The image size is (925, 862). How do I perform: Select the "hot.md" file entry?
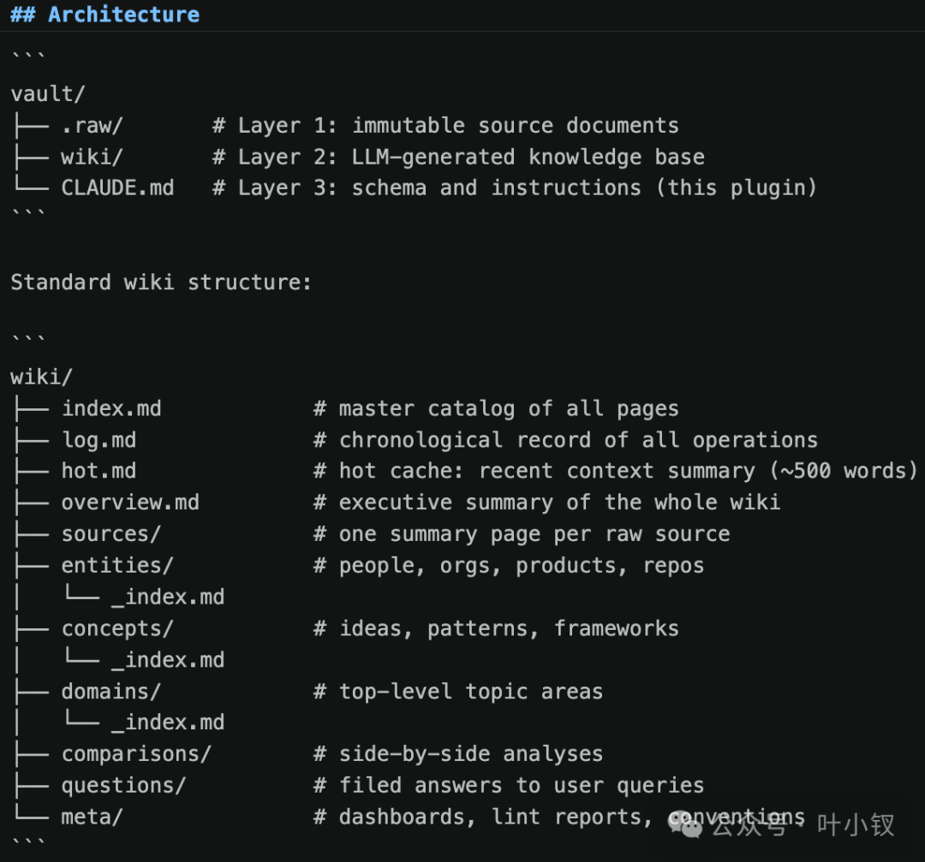99,471
